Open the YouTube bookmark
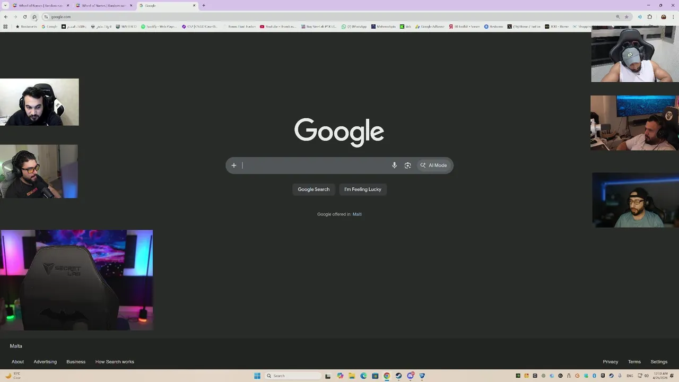Viewport: 679px width, 382px height. pos(277,27)
